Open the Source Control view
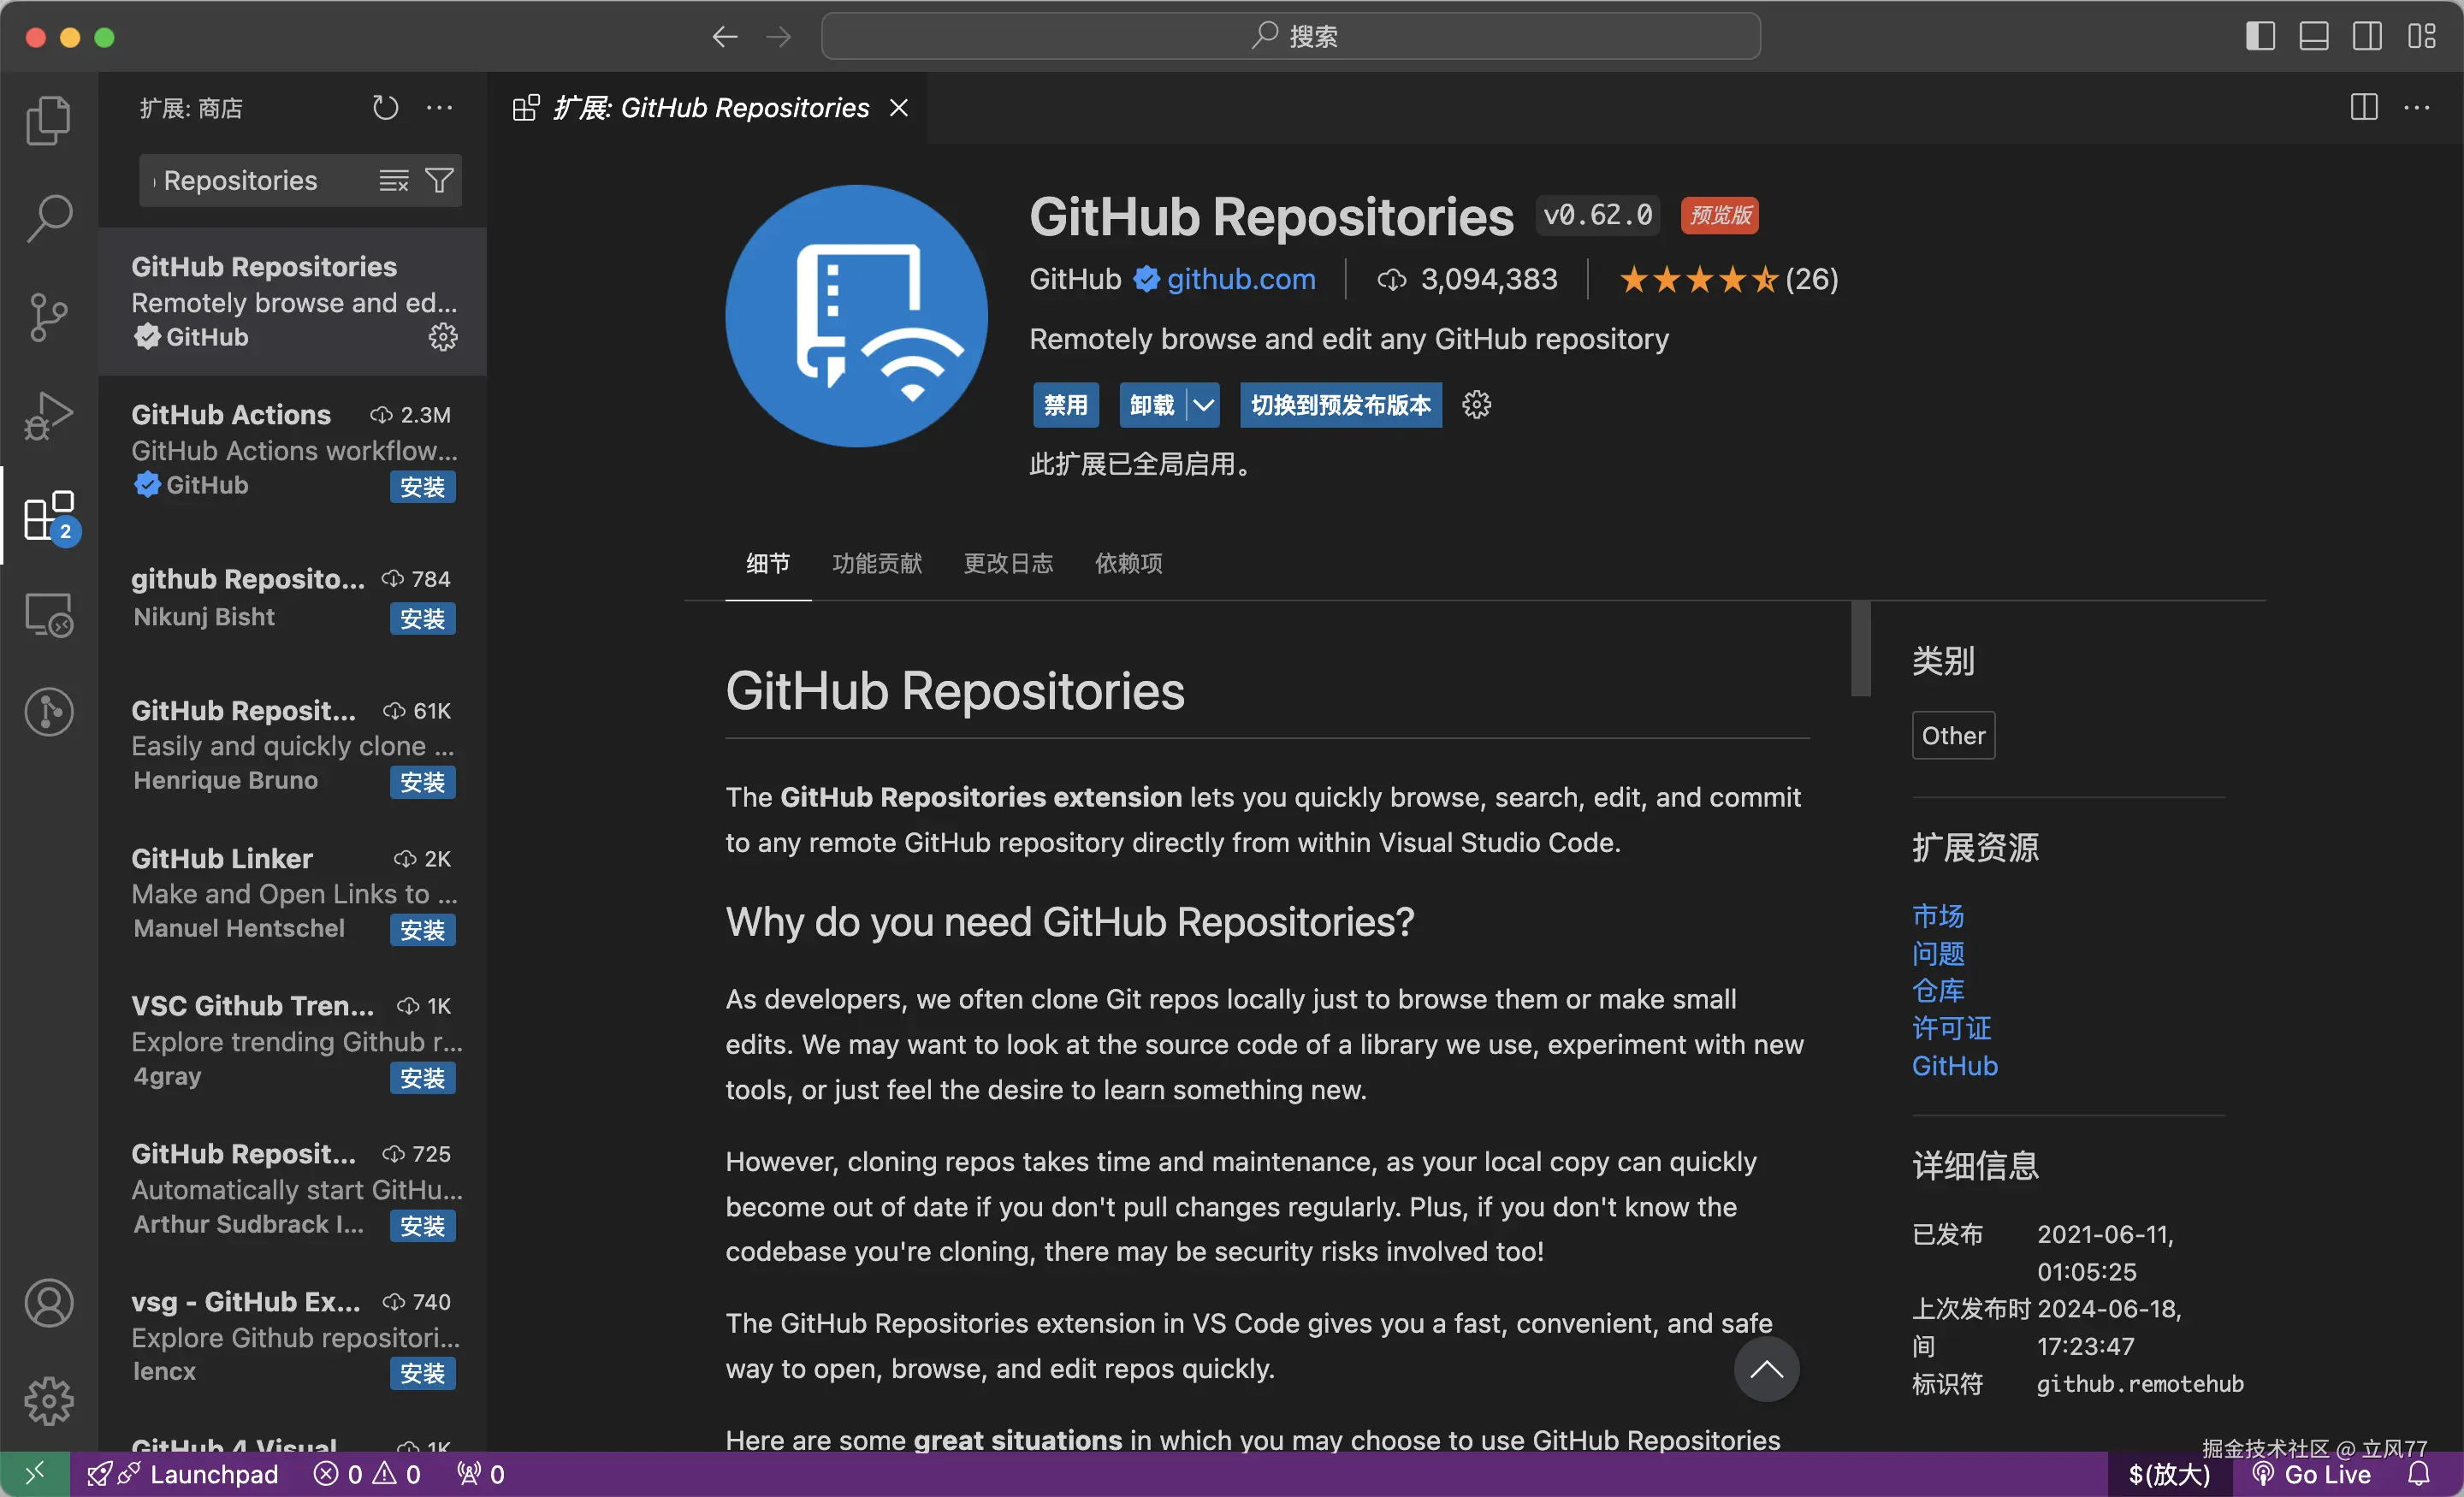Viewport: 2464px width, 1497px height. pyautogui.click(x=48, y=317)
